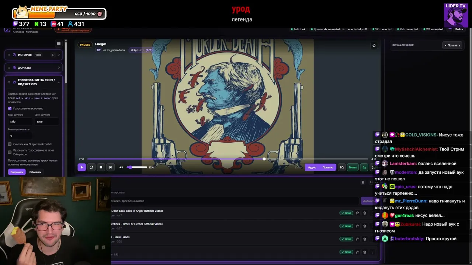The height and width of the screenshot is (265, 472).
Task: Click the thumbs-up icon beside Голосование за скип
Action: pyautogui.click(x=14, y=82)
